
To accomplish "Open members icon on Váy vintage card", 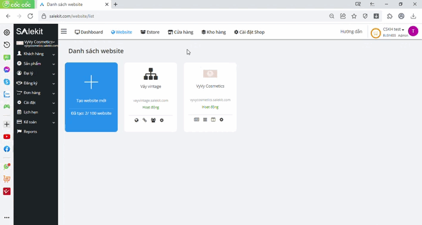I will point(153,120).
